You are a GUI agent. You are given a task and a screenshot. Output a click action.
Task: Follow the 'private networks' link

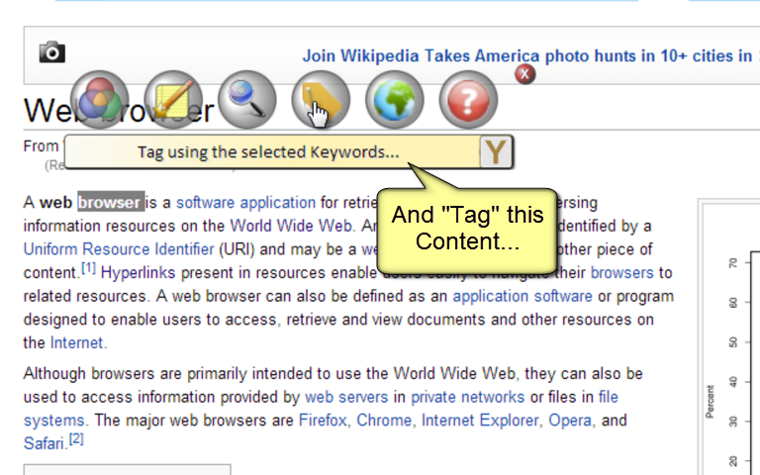[x=468, y=397]
